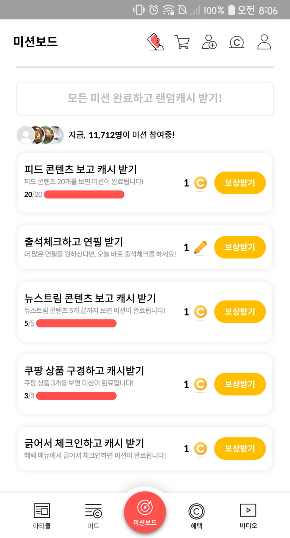Open the user profile icon
This screenshot has width=290, height=538.
264,42
